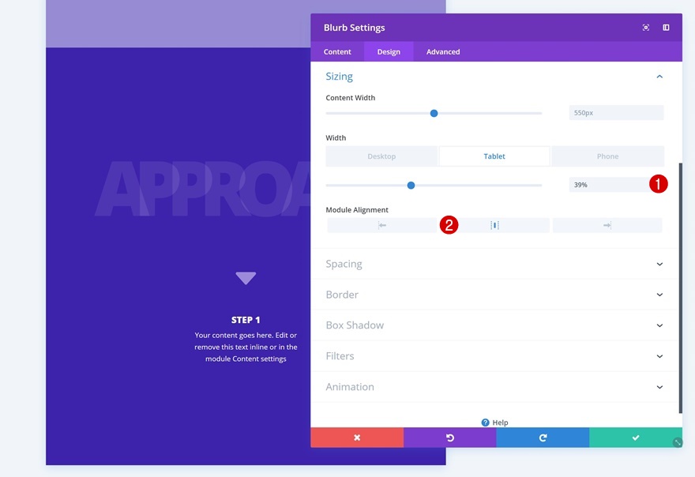Viewport: 695px width, 477px height.
Task: Click the blurb down-triangle icon above STEP 1
Action: coord(246,278)
